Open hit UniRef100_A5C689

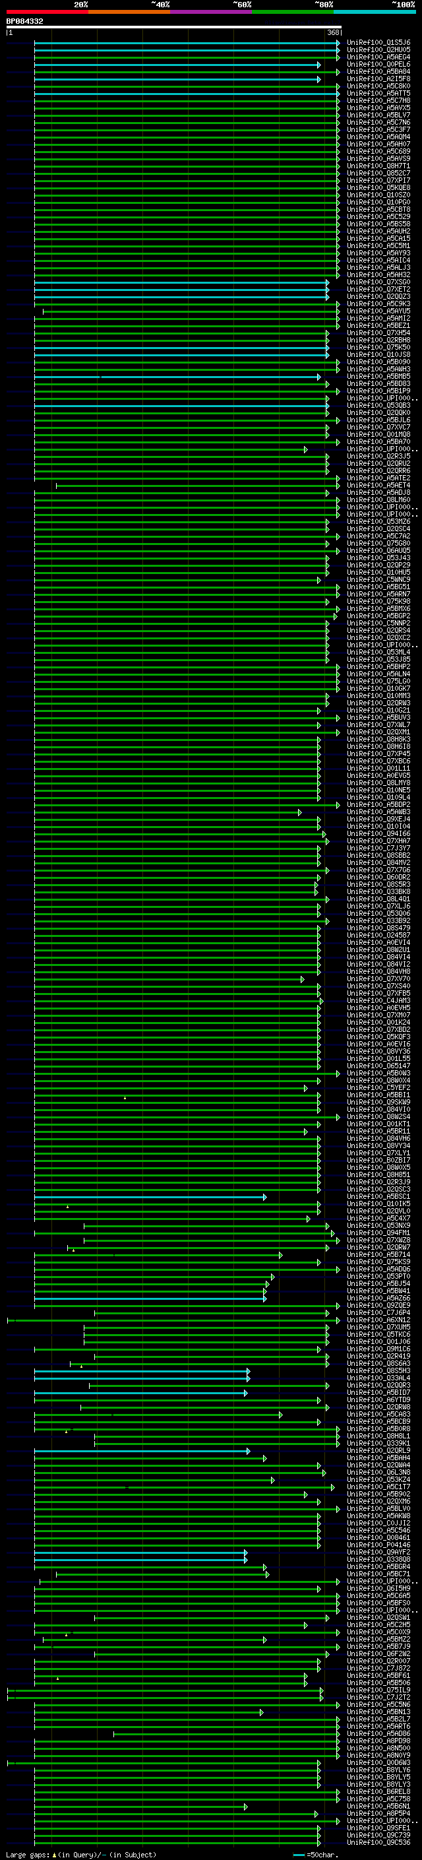[378, 152]
